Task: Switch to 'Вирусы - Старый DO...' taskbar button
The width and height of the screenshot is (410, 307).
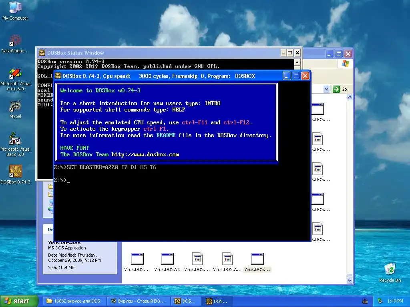Action: [x=138, y=301]
